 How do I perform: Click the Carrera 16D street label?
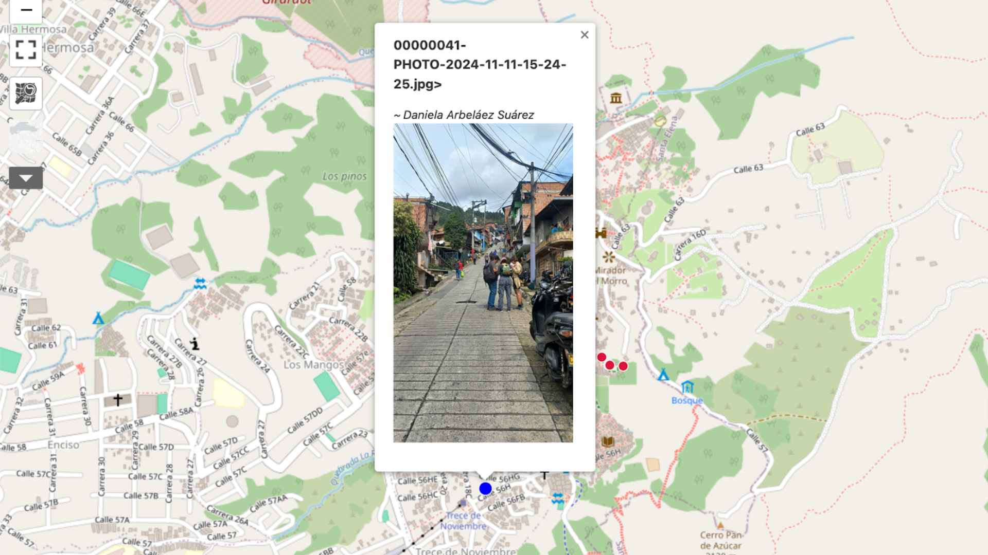(x=690, y=245)
